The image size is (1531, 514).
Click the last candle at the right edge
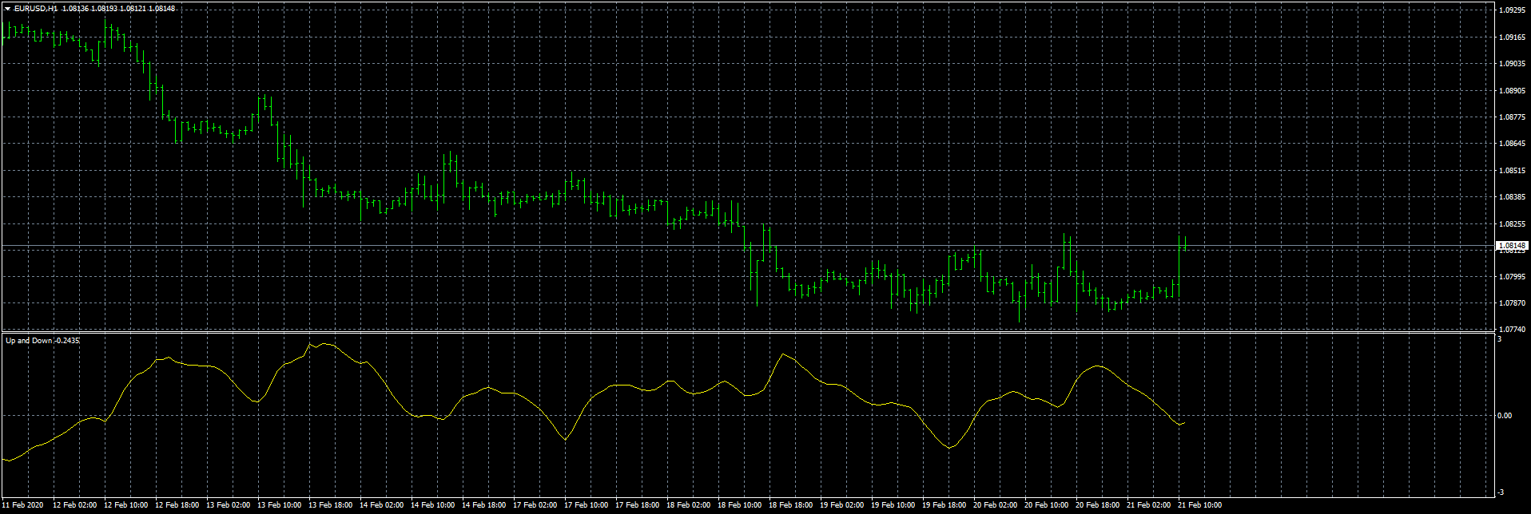(x=1185, y=243)
